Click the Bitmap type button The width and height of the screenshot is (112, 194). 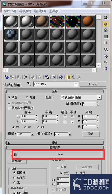[x=93, y=84]
